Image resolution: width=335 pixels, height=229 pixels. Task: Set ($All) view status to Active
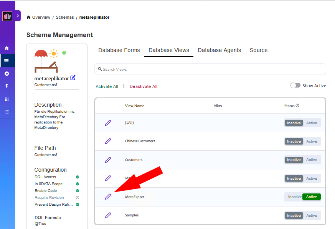(x=312, y=123)
